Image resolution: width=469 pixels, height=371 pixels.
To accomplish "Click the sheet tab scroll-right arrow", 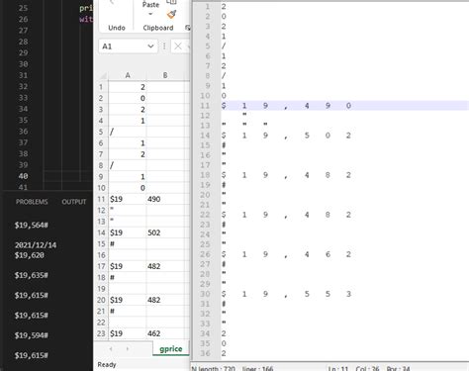I will click(128, 348).
